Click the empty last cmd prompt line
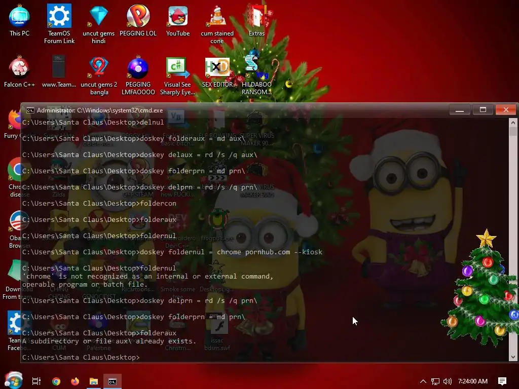The width and height of the screenshot is (519, 389). pyautogui.click(x=81, y=357)
